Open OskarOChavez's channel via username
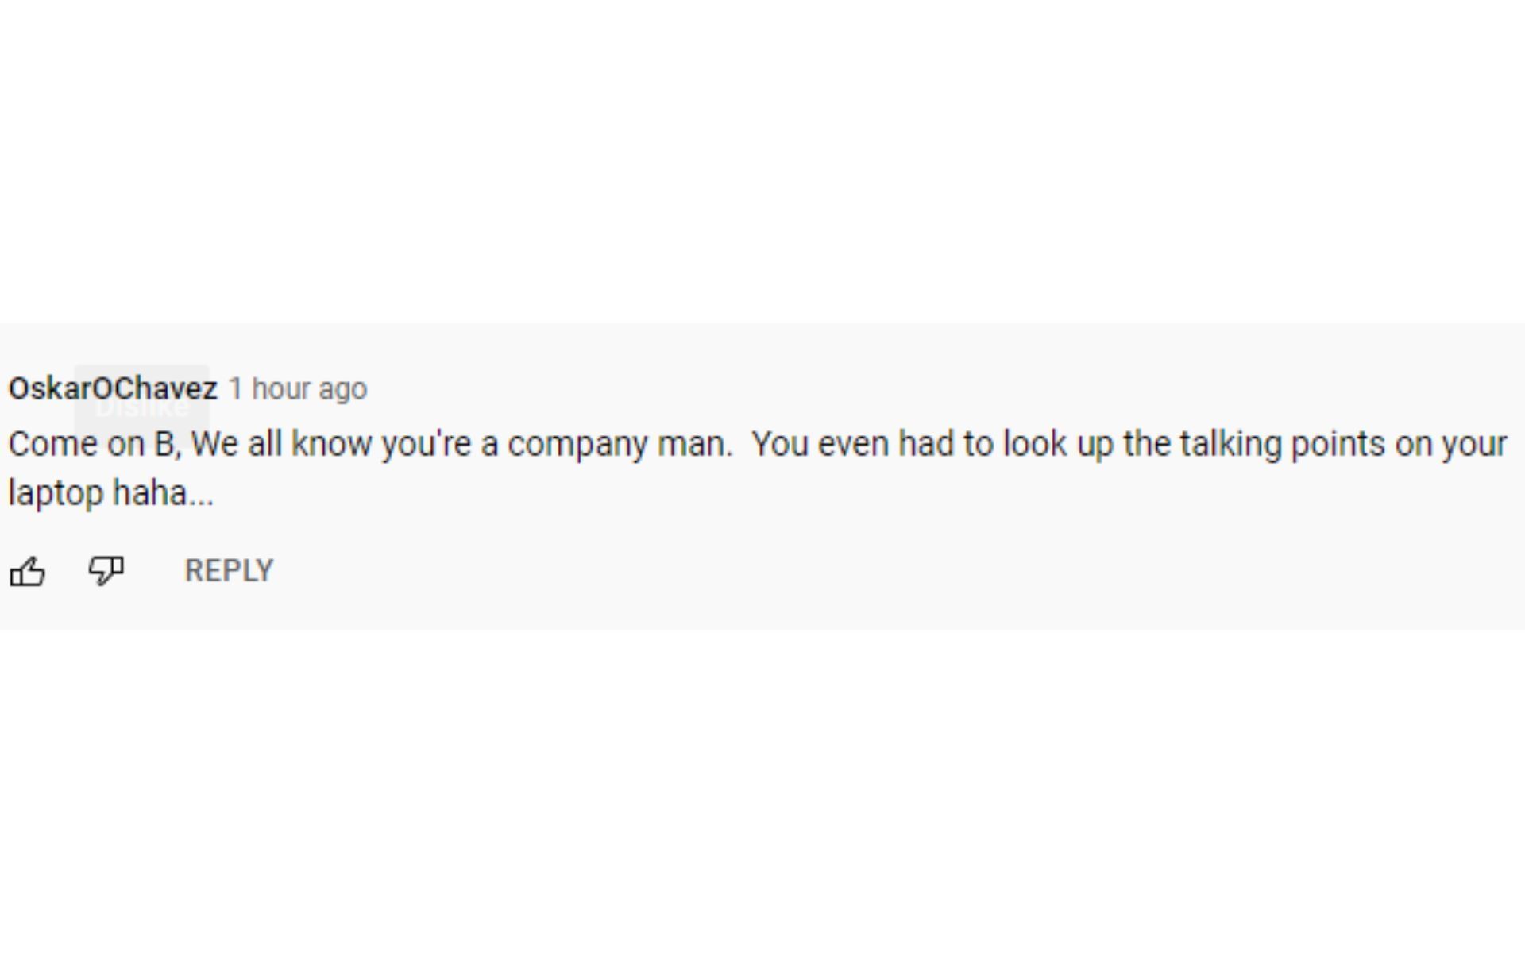 click(112, 388)
